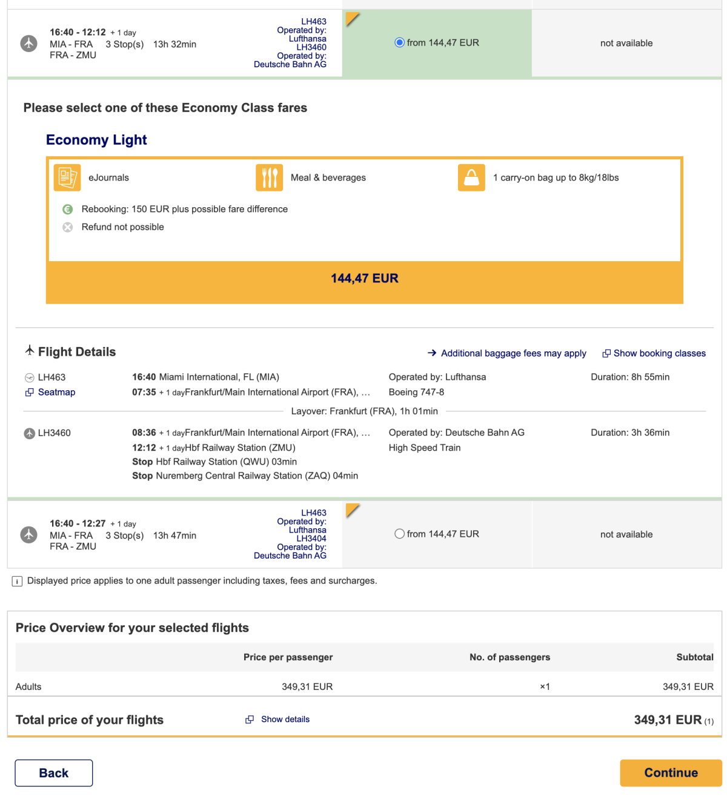The width and height of the screenshot is (727, 796).
Task: Click the LH3404 link in the lower flight row
Action: 311,538
